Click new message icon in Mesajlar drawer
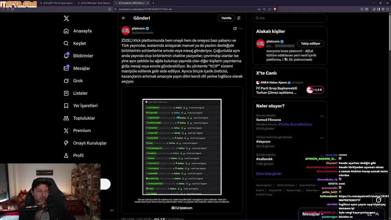The image size is (391, 220). point(369,214)
